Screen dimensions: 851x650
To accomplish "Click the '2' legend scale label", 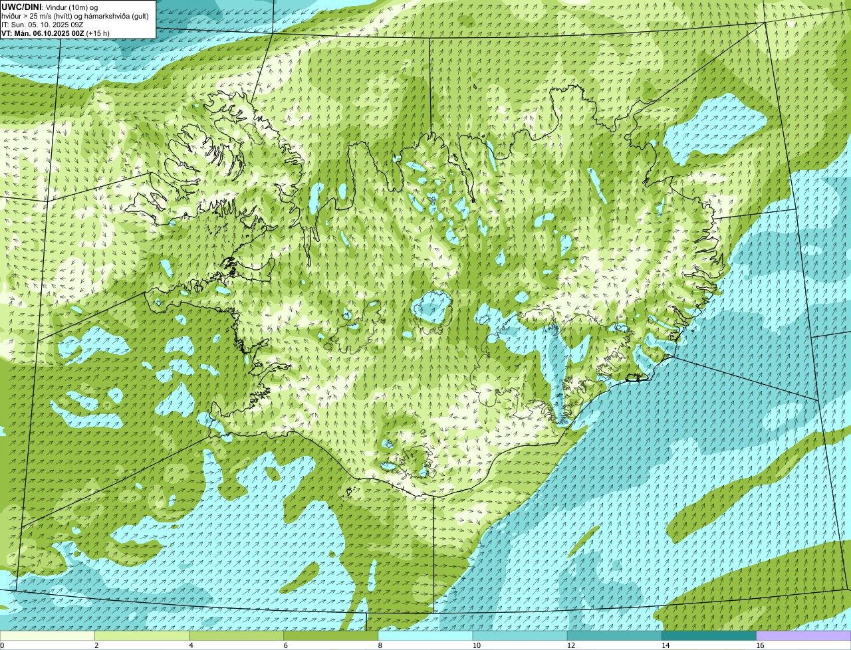I will coord(96,645).
